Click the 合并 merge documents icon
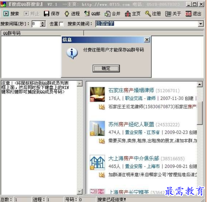 coord(107,13)
